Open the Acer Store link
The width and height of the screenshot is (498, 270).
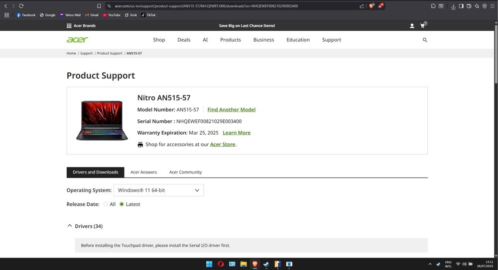[x=223, y=144]
